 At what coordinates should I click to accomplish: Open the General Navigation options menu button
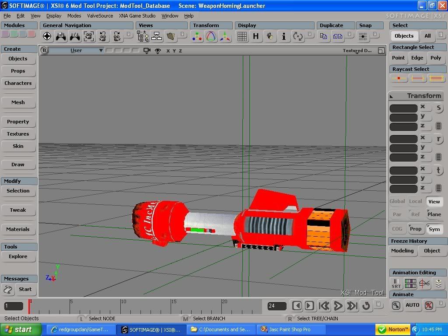[x=129, y=34]
